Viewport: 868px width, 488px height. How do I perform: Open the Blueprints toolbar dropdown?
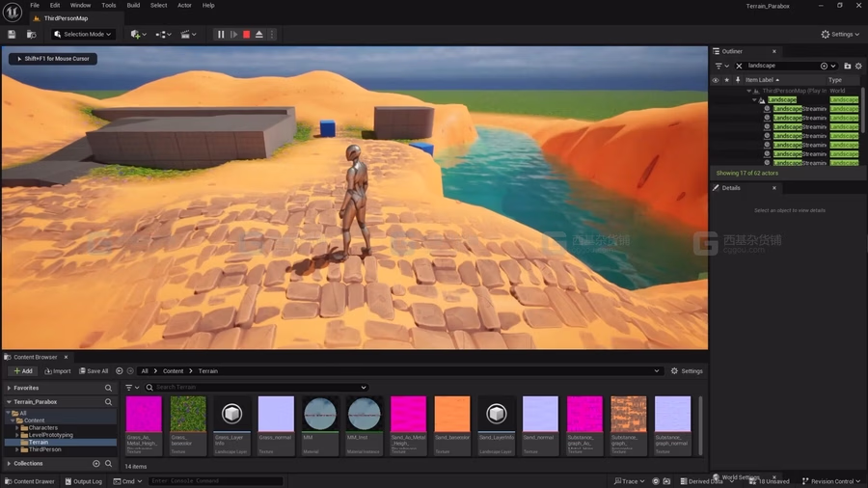point(163,35)
